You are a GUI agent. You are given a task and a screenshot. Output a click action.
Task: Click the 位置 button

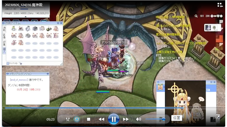click(x=177, y=118)
